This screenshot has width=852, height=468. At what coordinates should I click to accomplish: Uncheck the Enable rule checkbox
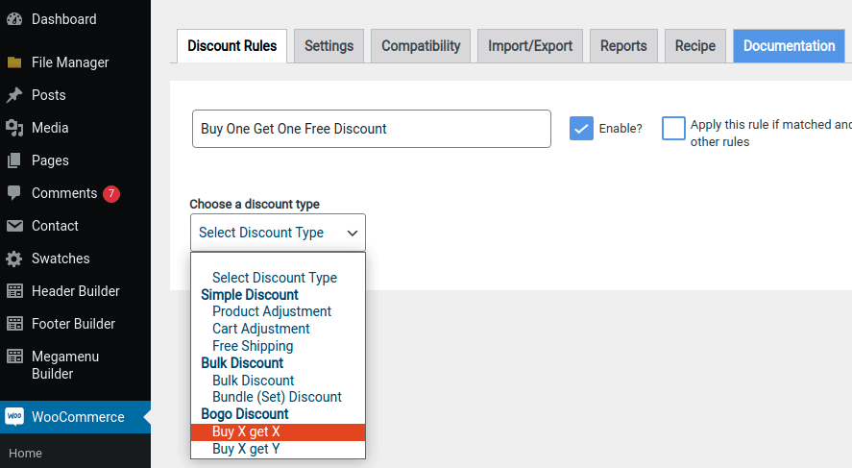pos(581,129)
